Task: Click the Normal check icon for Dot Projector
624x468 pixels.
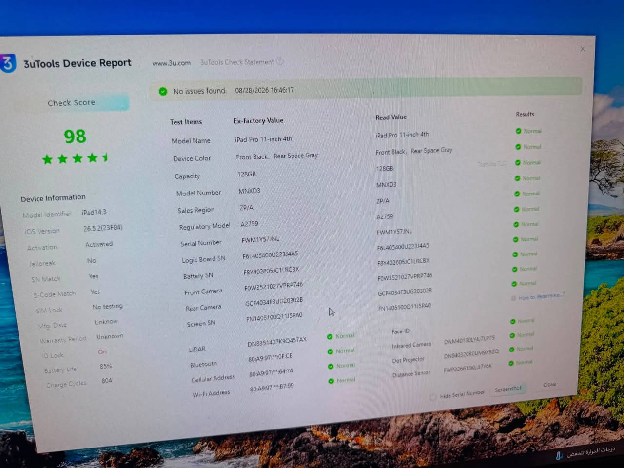Action: click(x=511, y=349)
